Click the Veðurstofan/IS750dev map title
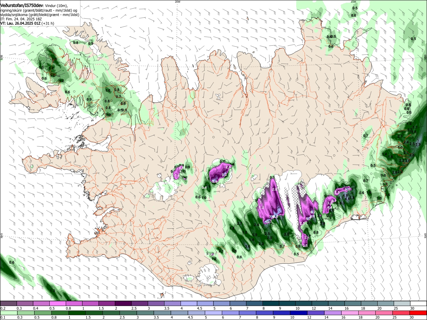Viewport: 427px width, 320px height. (22, 6)
